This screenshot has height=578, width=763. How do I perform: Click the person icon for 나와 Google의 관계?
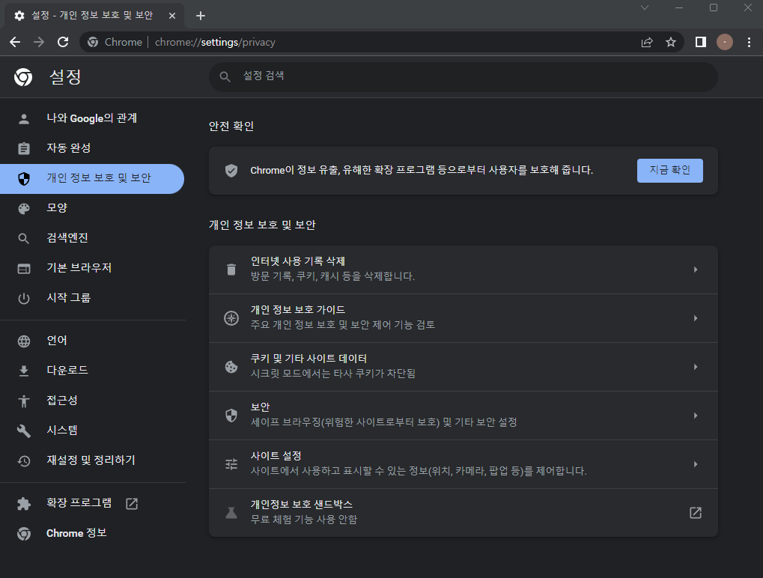(x=24, y=119)
